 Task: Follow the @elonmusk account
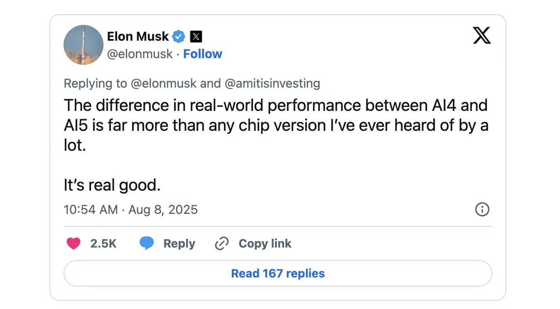pos(203,54)
